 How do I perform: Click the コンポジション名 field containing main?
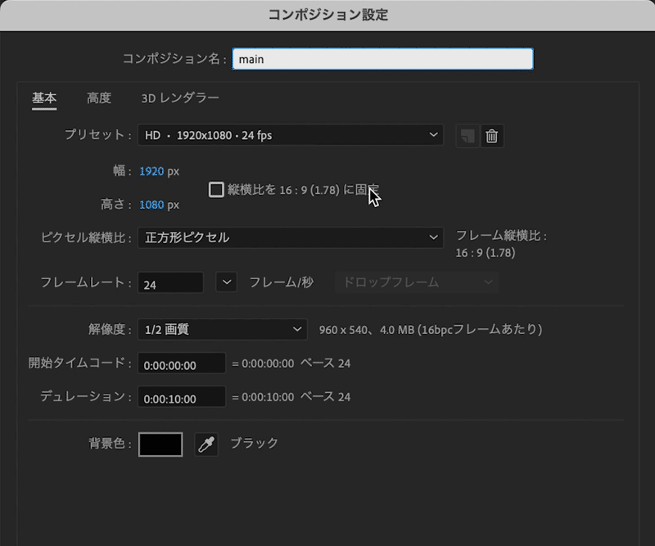click(x=382, y=59)
